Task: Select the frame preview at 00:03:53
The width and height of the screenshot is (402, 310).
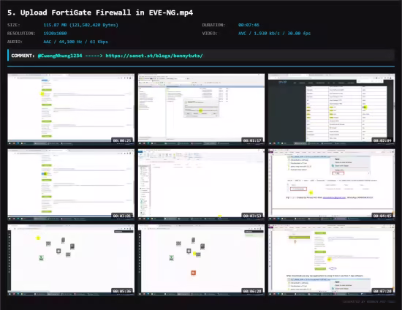Action: [x=201, y=185]
